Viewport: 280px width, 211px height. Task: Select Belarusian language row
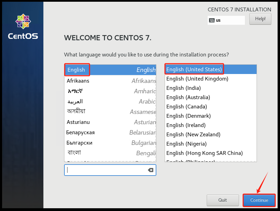(x=110, y=133)
